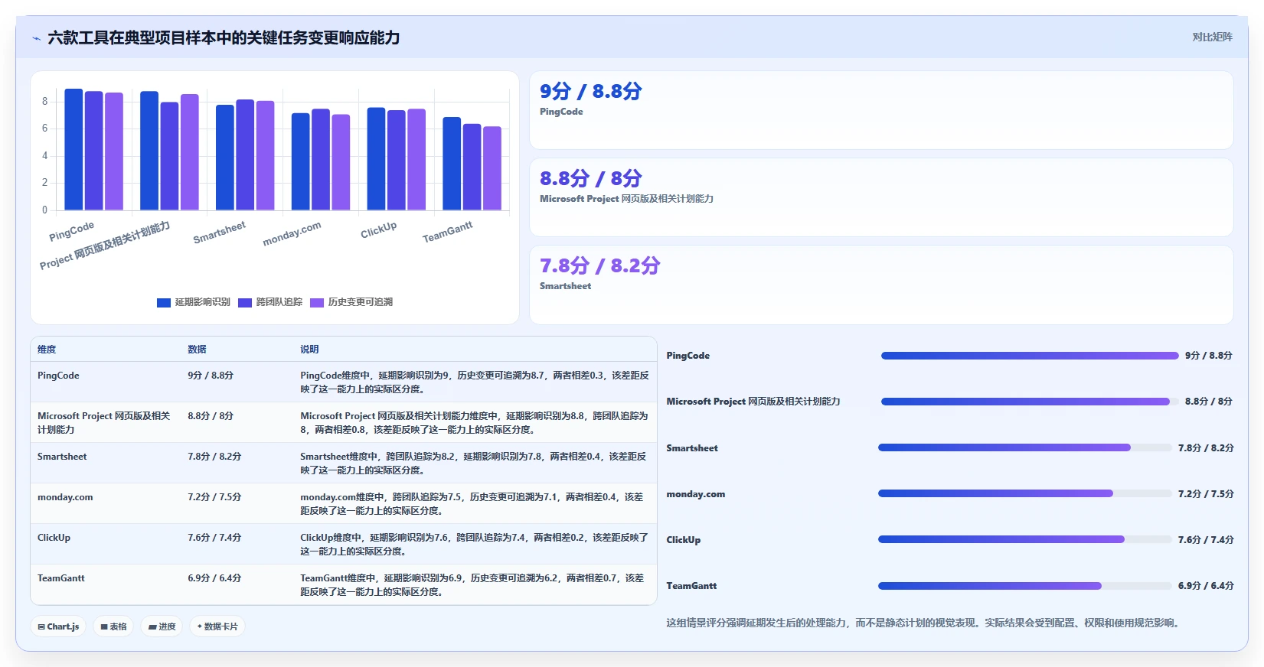Open the PingCode 9分 / 8.8分 score card

[x=881, y=110]
